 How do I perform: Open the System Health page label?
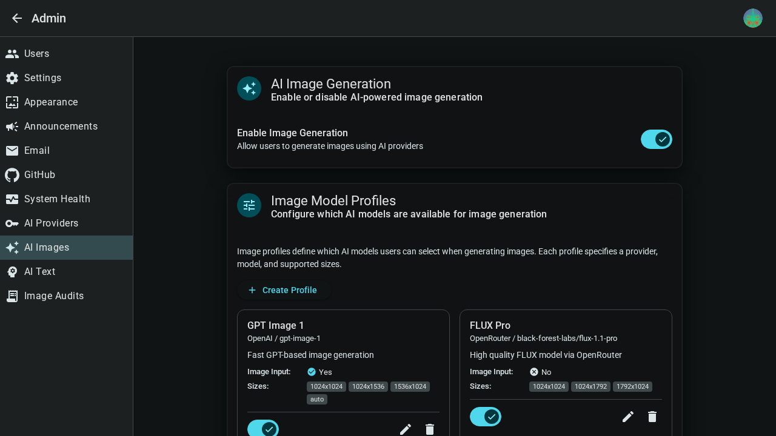pyautogui.click(x=57, y=199)
